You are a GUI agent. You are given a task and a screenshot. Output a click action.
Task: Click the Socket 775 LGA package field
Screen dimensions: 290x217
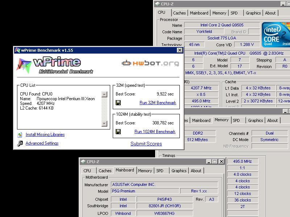coord(222,38)
